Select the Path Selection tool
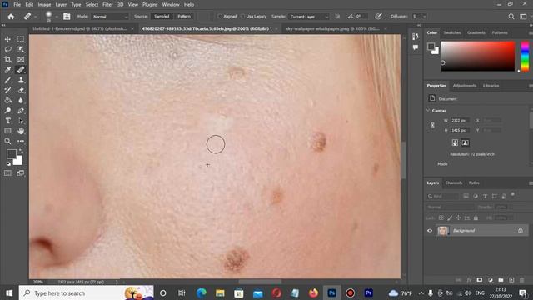The image size is (533, 300). [21, 121]
